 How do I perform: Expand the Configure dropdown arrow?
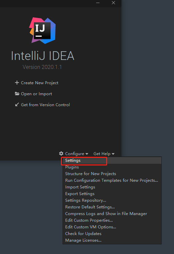pos(87,154)
